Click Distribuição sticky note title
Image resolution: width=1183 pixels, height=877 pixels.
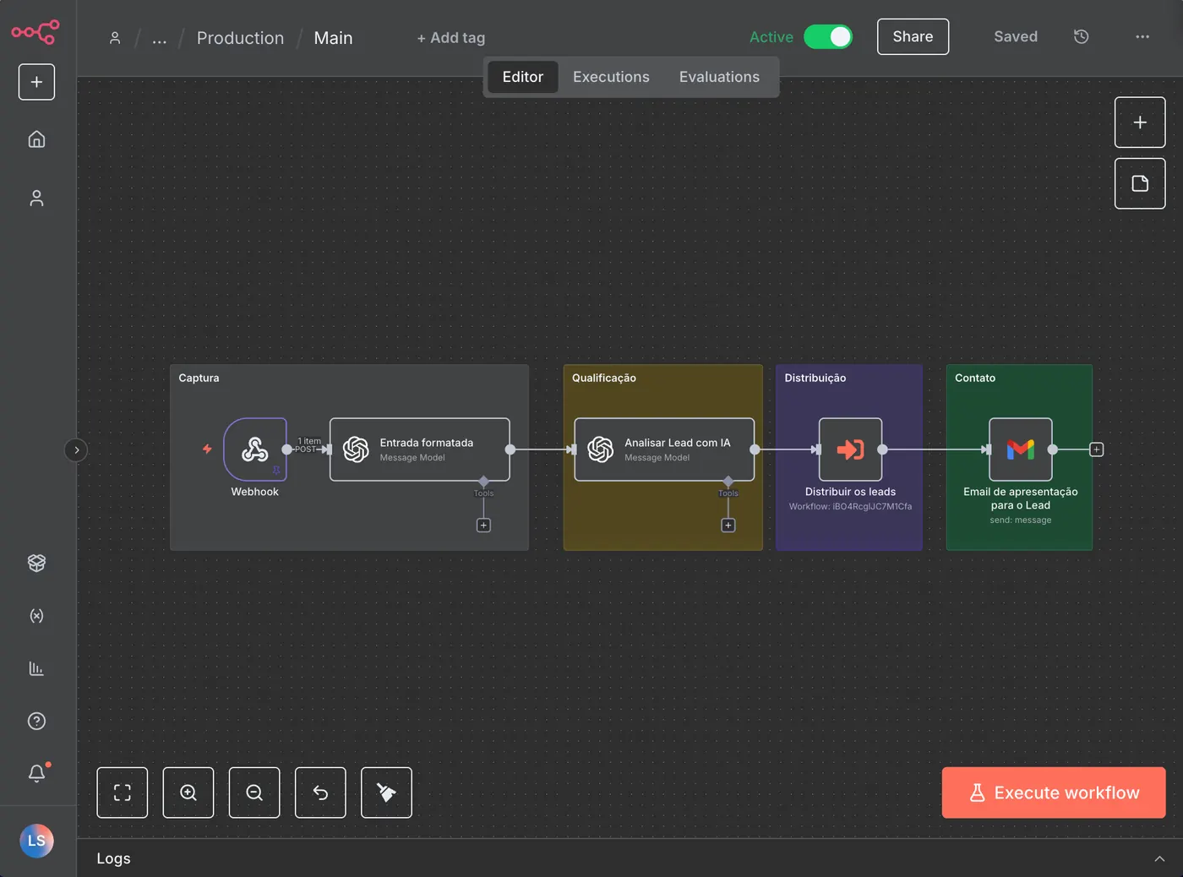coord(815,379)
